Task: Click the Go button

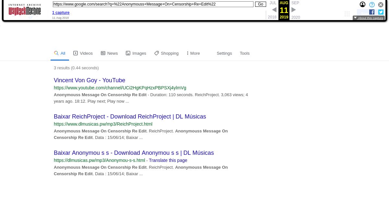Action: coord(261,4)
